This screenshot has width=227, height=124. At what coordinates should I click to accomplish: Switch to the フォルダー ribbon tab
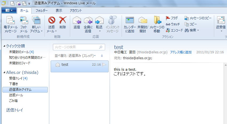42,11
